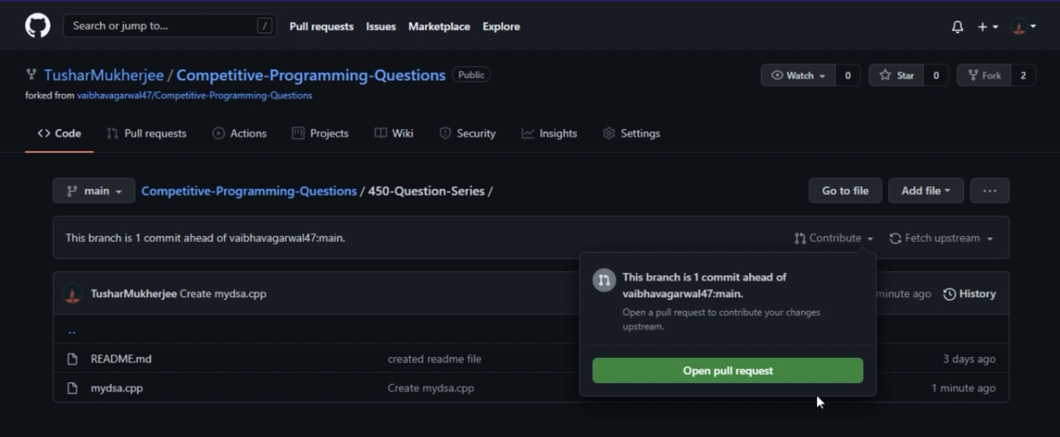Focus the Search or jump to field
1060x437 pixels.
click(165, 26)
